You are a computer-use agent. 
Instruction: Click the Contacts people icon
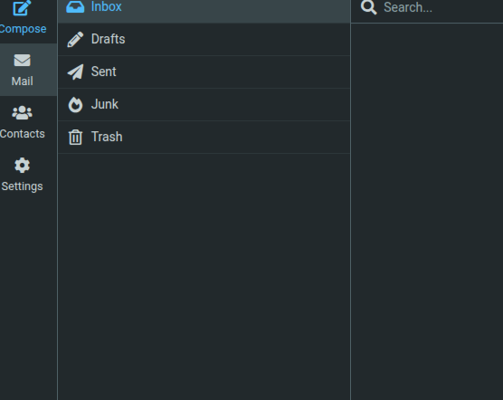(x=22, y=113)
